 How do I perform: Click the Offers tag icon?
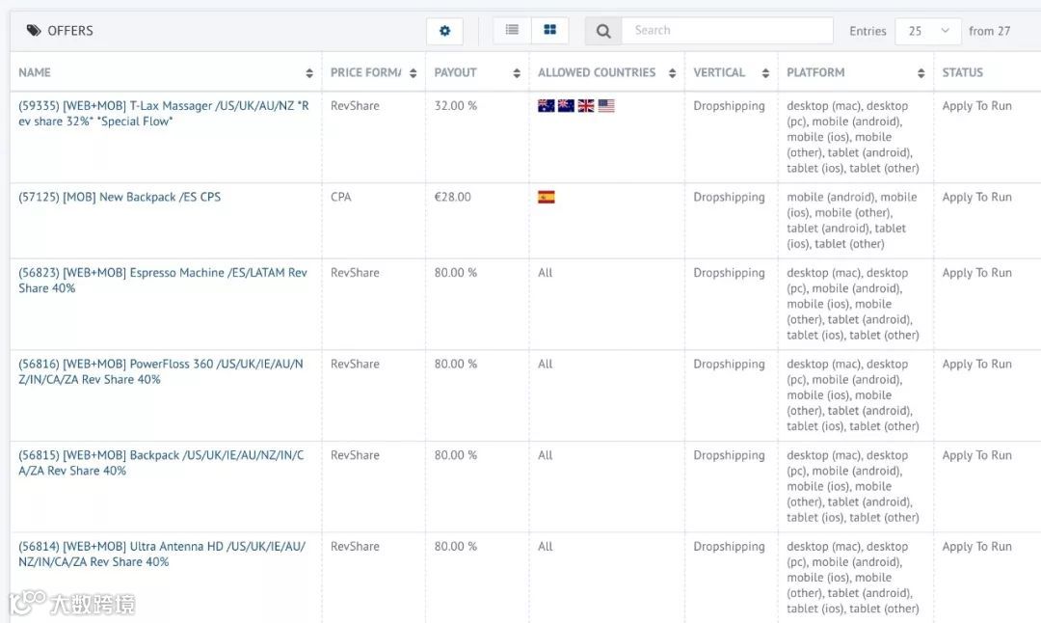pos(34,31)
